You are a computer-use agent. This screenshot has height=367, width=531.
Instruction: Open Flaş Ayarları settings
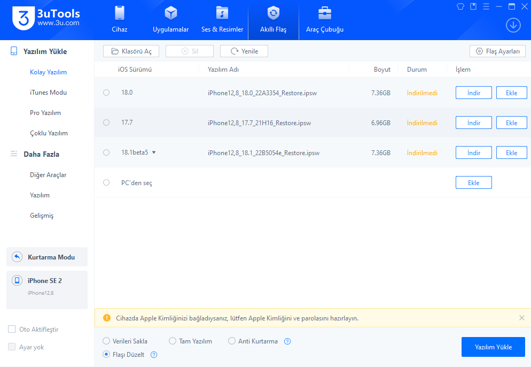497,51
